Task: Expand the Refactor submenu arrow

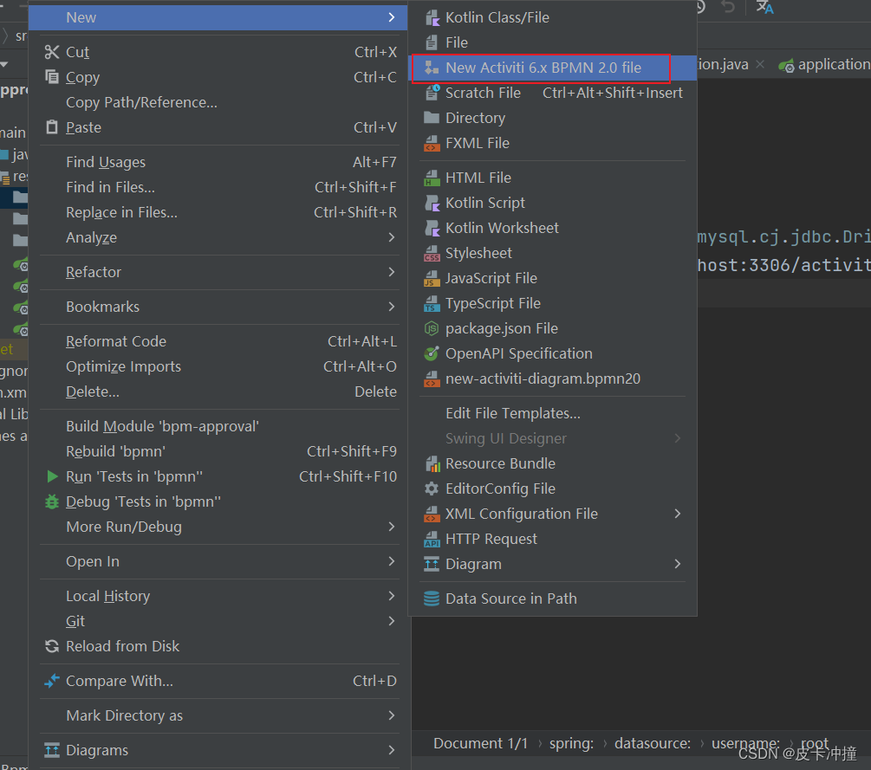Action: (x=392, y=272)
